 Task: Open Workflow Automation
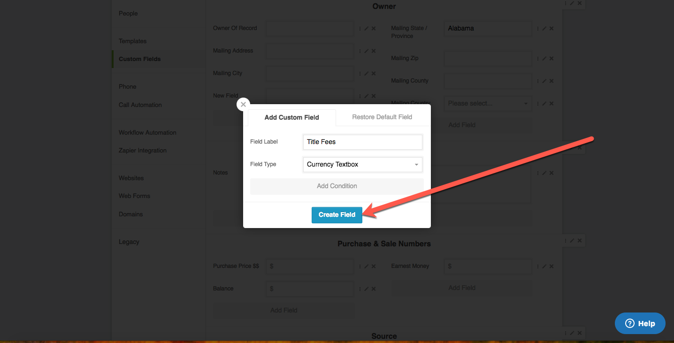point(147,133)
